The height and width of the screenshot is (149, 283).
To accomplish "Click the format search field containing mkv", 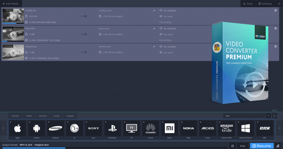I will [244, 116].
